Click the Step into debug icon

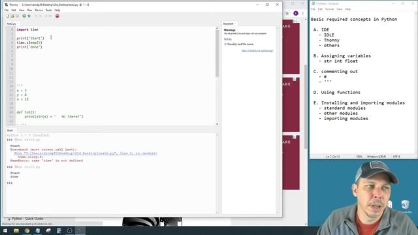click(x=40, y=16)
